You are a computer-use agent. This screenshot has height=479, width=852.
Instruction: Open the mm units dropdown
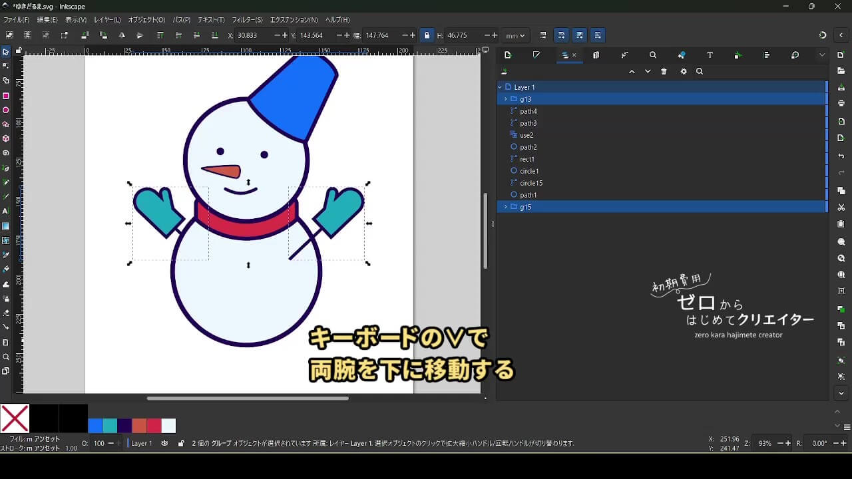click(x=515, y=35)
